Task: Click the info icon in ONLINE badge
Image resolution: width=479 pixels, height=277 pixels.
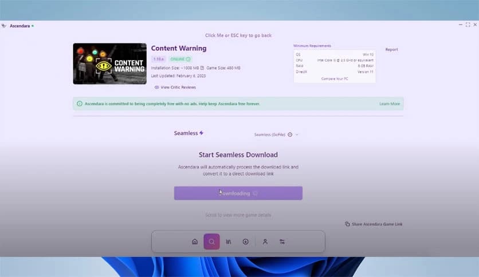Action: [x=188, y=59]
